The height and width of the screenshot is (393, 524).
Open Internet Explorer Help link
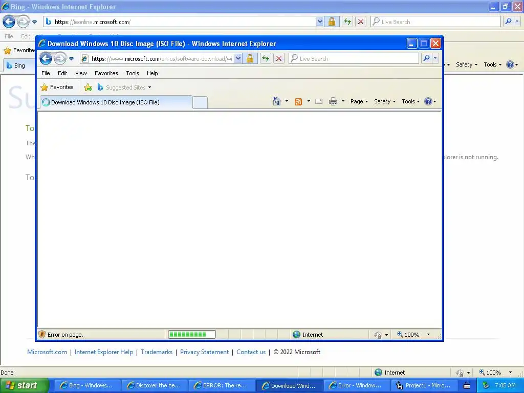point(103,352)
